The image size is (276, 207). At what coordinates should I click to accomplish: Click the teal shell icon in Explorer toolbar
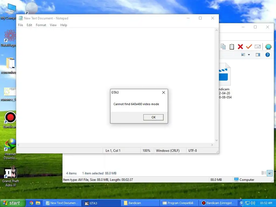coord(268,46)
